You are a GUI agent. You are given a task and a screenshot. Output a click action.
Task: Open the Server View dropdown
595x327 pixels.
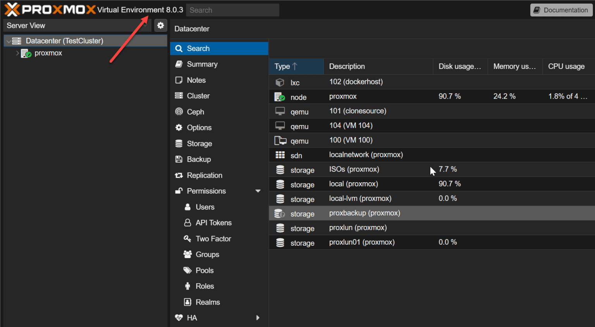[x=76, y=25]
